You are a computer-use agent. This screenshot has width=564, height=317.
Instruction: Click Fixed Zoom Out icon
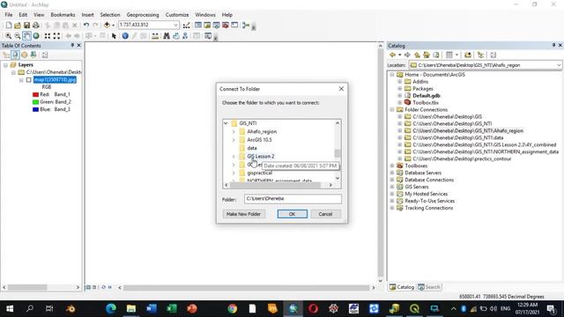(56, 36)
